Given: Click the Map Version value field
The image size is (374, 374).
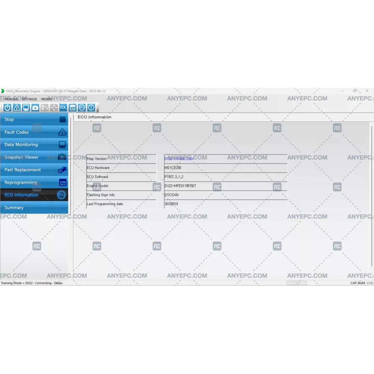Looking at the screenshot, I should click(x=226, y=159).
